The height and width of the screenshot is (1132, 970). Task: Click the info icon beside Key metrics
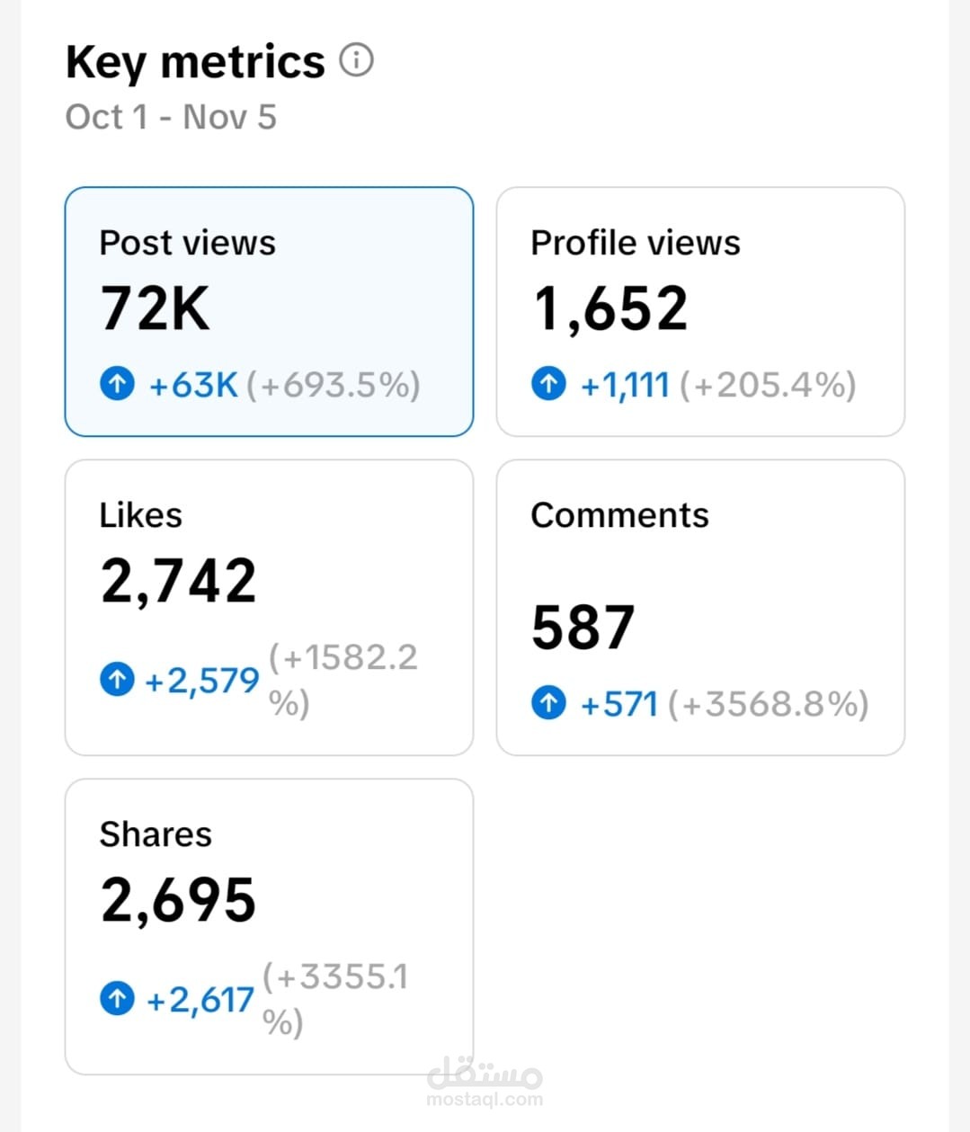pos(356,60)
